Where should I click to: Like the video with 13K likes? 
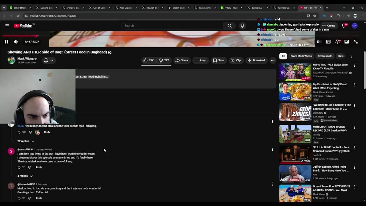[149, 60]
